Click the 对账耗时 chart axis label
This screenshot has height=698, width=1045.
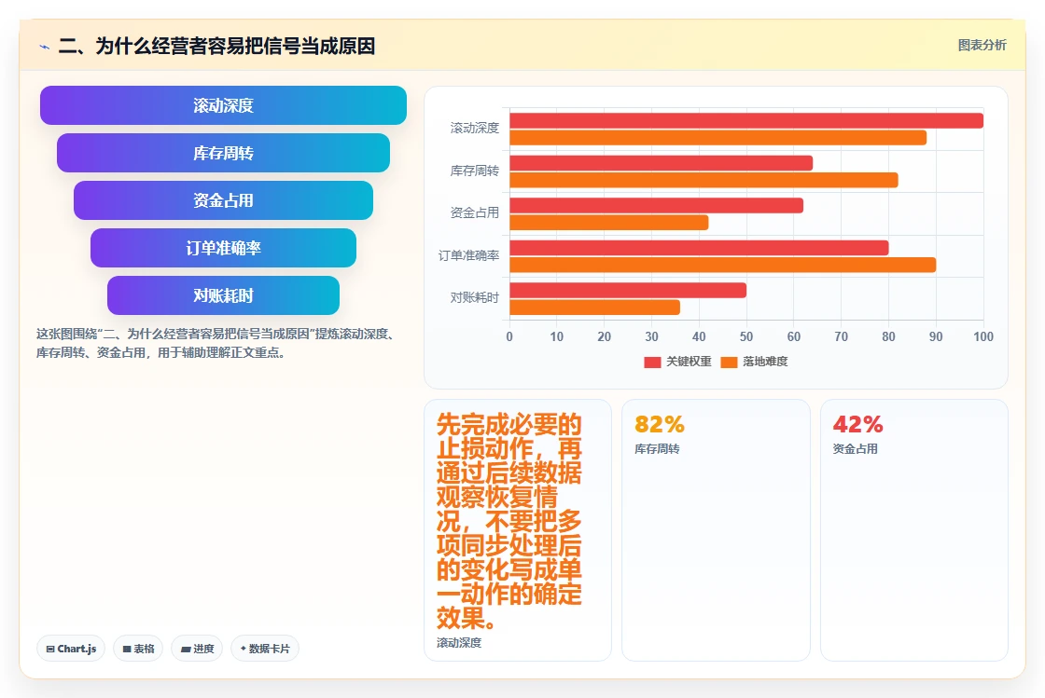(x=475, y=297)
